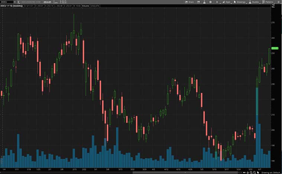Open the D timeframe selector

click(x=217, y=2)
